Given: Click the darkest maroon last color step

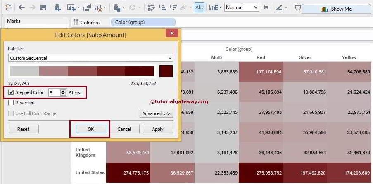Looking at the screenshot, I should click(x=140, y=71).
